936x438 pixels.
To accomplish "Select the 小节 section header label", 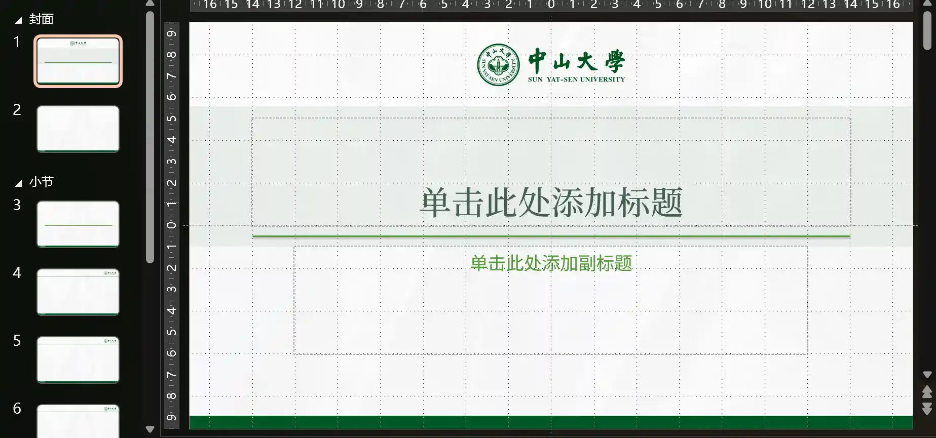I will point(41,182).
